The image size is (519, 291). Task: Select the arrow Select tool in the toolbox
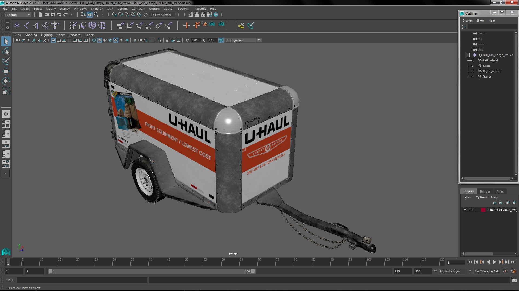click(x=6, y=41)
